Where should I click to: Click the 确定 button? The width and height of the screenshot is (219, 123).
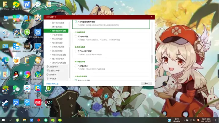[x=146, y=83]
